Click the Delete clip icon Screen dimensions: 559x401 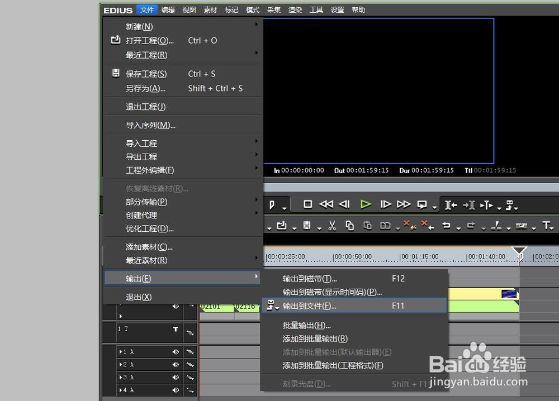[x=410, y=226]
